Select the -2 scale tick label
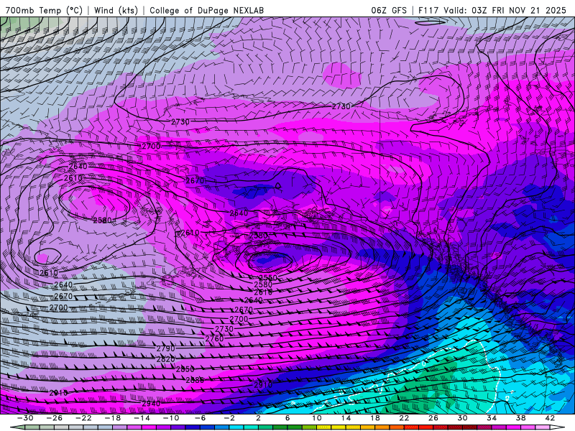This screenshot has width=575, height=431. [229, 418]
